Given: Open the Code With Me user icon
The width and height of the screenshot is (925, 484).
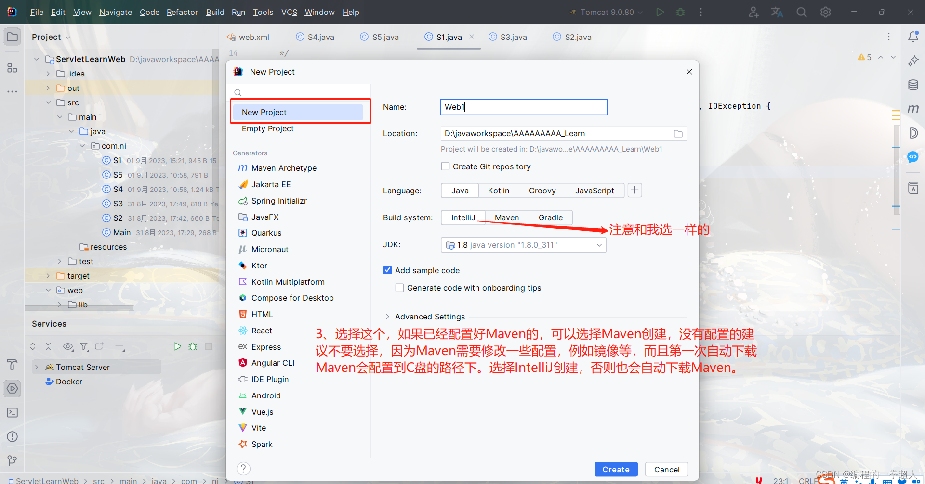Looking at the screenshot, I should 753,12.
